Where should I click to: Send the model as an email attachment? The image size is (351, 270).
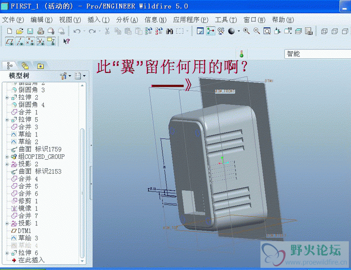coord(51,31)
